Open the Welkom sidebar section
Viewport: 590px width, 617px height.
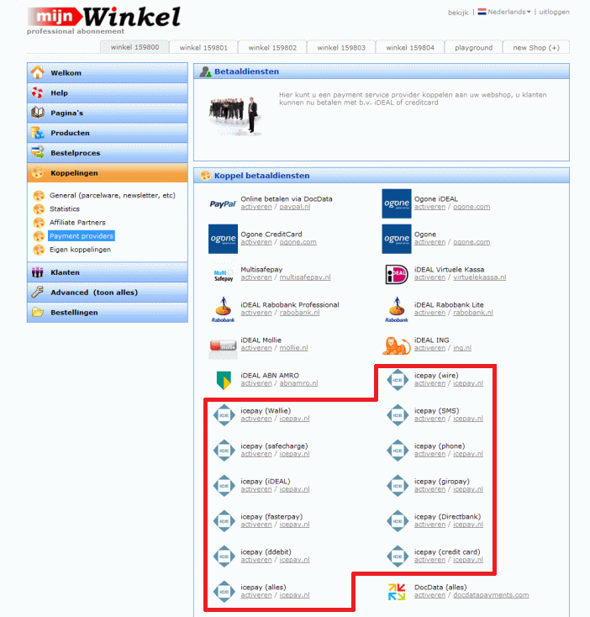click(108, 73)
